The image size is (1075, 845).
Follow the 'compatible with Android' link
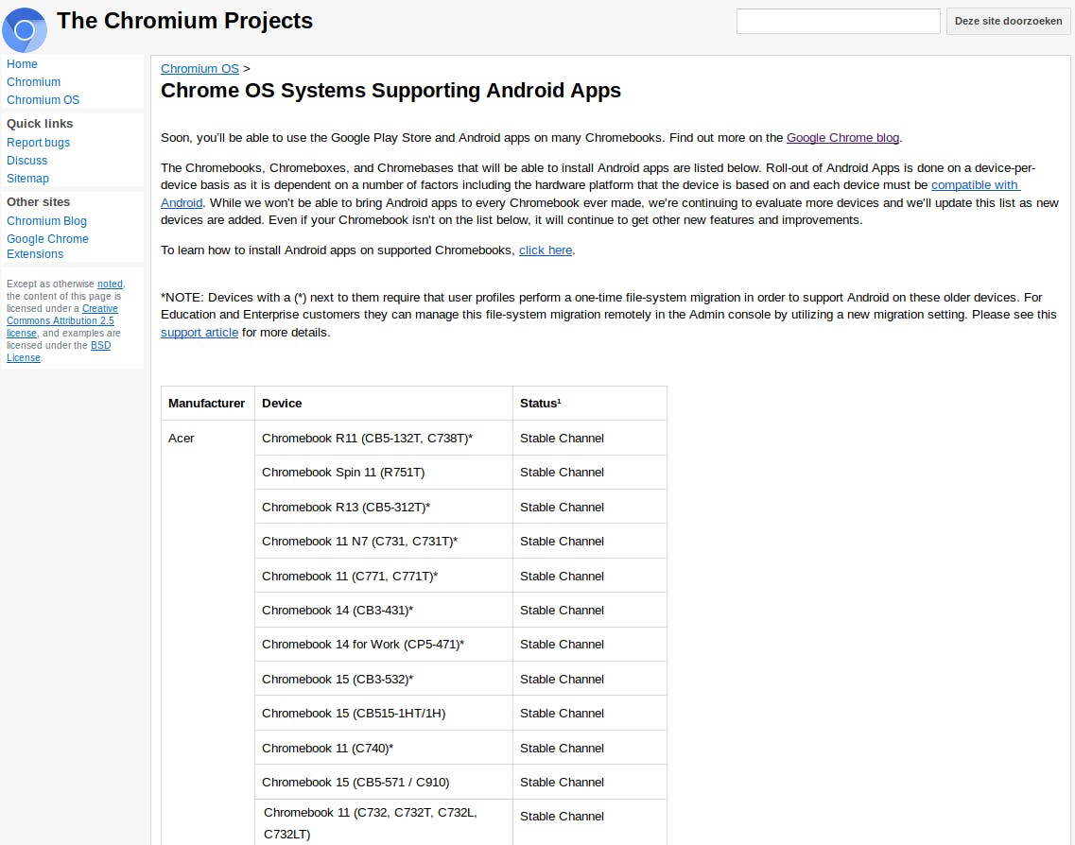pyautogui.click(x=975, y=185)
